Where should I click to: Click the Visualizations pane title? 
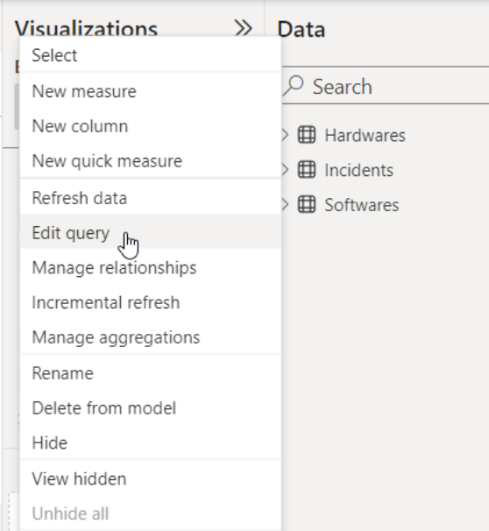point(87,29)
